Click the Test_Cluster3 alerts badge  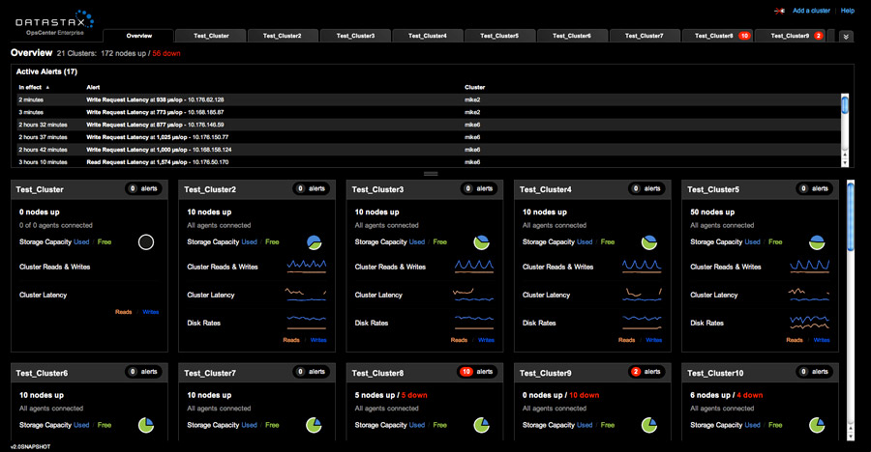[479, 188]
